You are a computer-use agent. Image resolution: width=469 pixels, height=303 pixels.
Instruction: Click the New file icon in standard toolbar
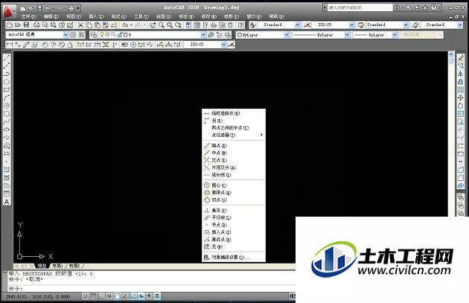[10, 25]
